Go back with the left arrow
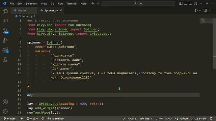Image resolution: width=216 pixels, height=121 pixels. point(93,3)
